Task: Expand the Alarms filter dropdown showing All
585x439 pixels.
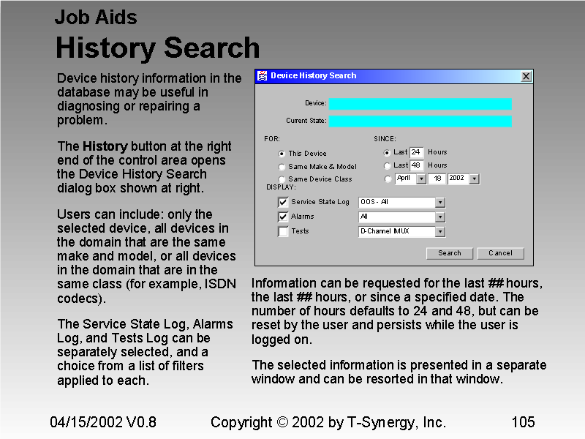Action: pos(440,216)
